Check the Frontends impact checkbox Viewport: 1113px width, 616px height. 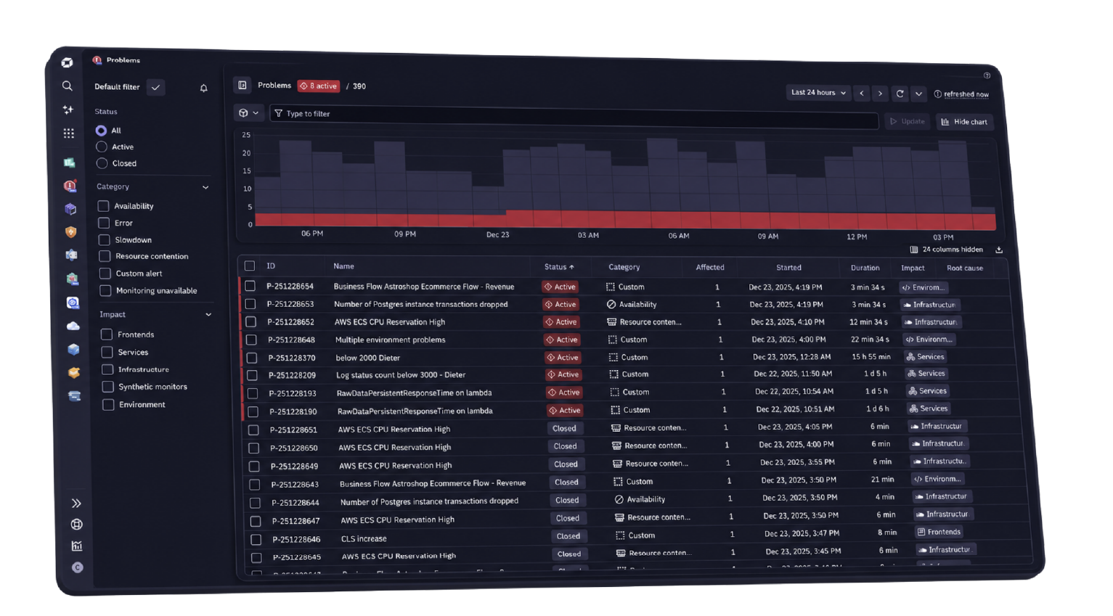click(107, 334)
